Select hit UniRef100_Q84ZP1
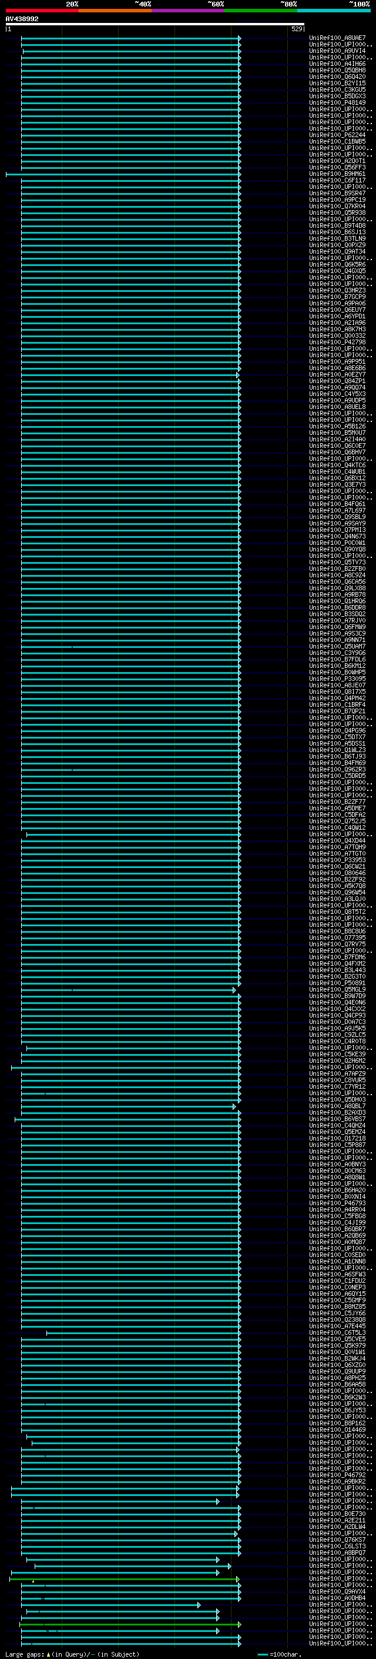The image size is (376, 1659). point(337,381)
